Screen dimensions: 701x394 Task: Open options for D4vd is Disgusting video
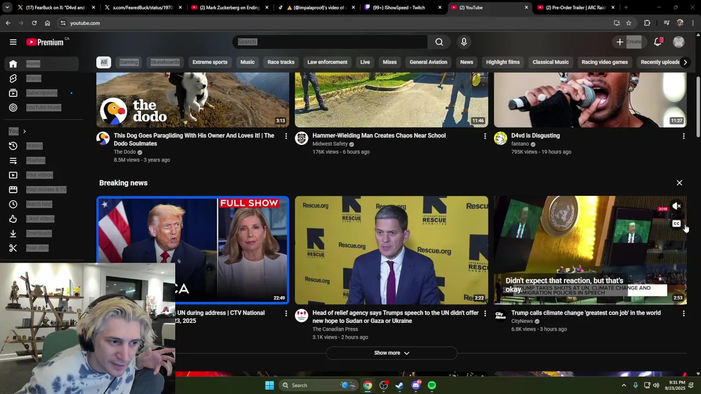[x=683, y=136]
